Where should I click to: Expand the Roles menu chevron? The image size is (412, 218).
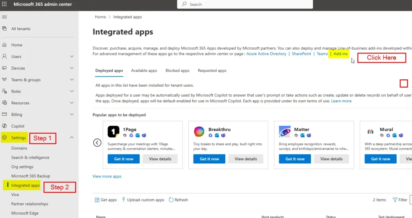(x=72, y=91)
